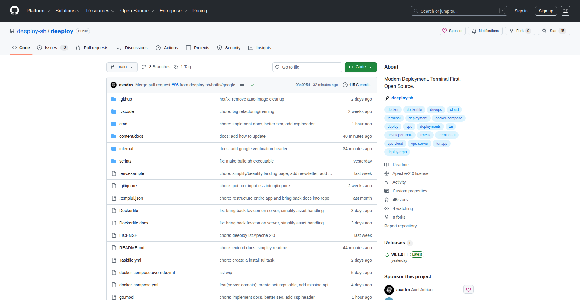
Task: Click the Notifications bell button
Action: [485, 31]
